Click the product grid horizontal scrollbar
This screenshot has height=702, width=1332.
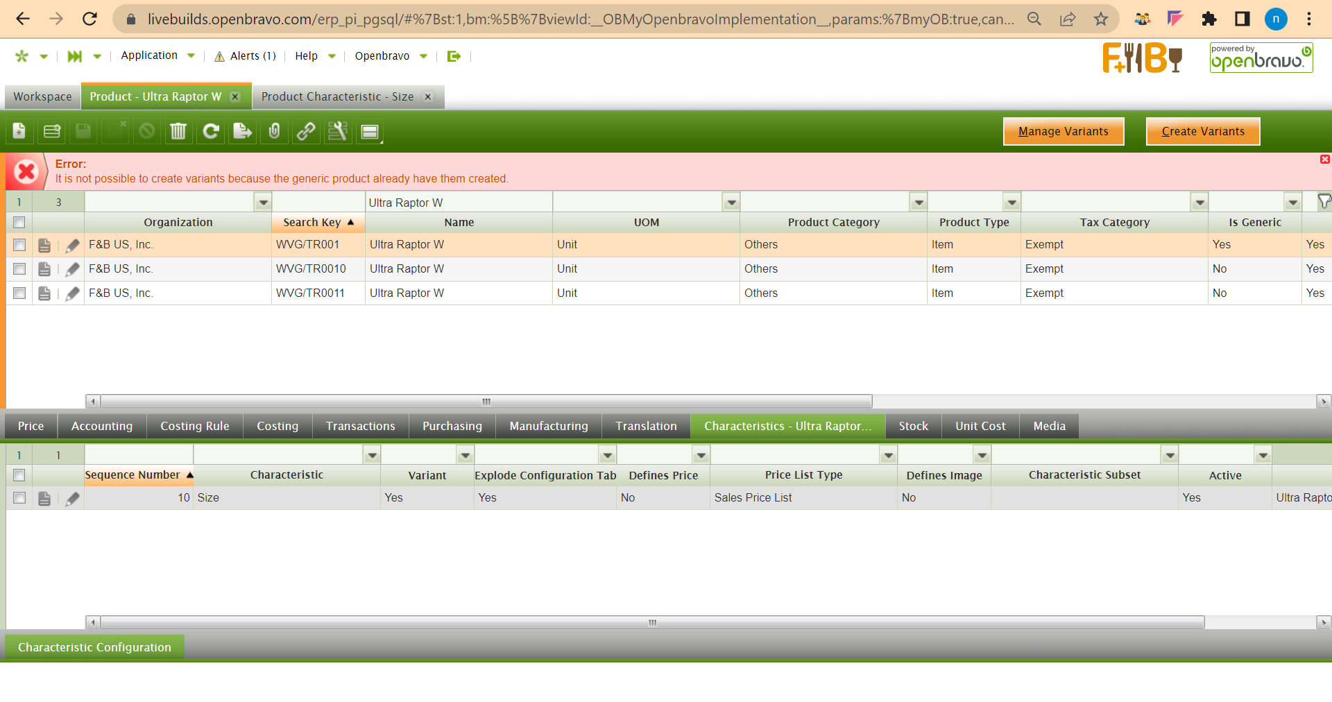click(486, 401)
